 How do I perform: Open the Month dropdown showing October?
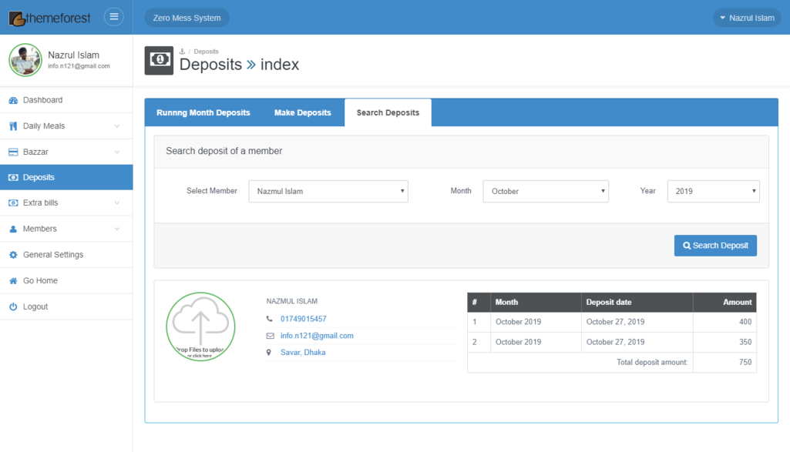545,191
